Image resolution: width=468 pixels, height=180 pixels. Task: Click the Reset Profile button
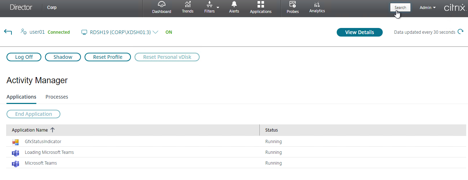(108, 57)
